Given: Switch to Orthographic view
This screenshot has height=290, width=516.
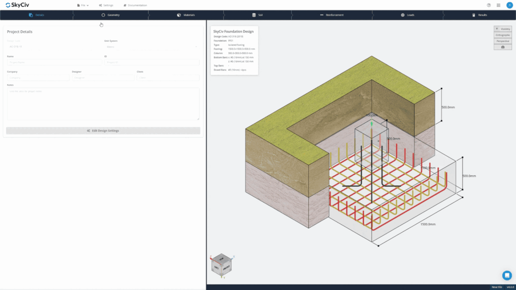Looking at the screenshot, I should (x=502, y=35).
